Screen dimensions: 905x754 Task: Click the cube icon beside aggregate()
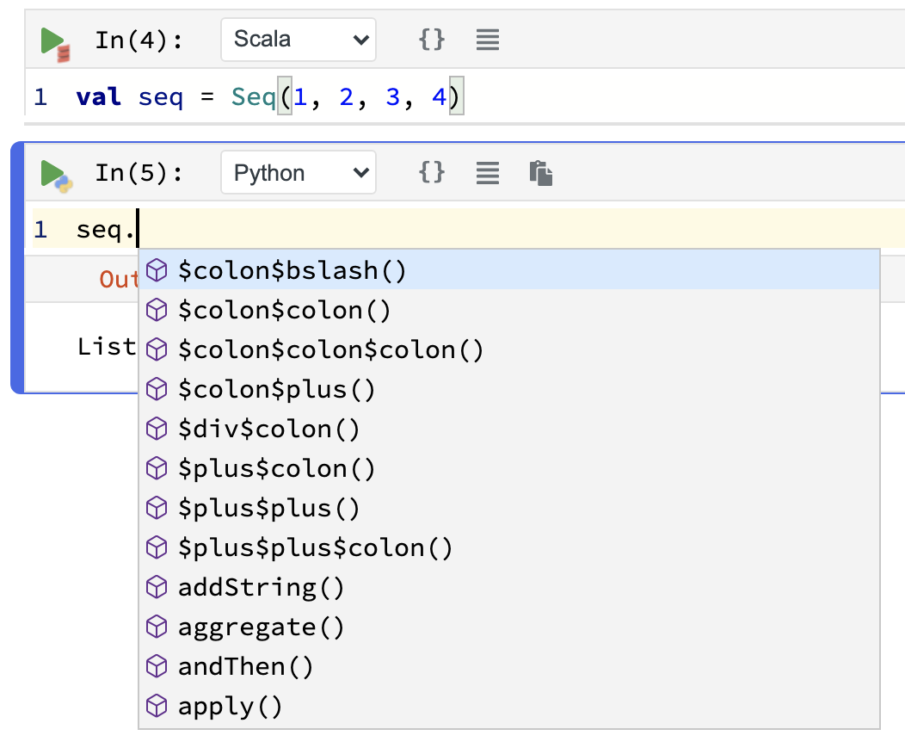(157, 627)
